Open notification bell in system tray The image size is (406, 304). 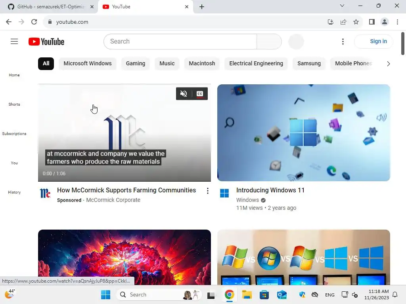[395, 294]
